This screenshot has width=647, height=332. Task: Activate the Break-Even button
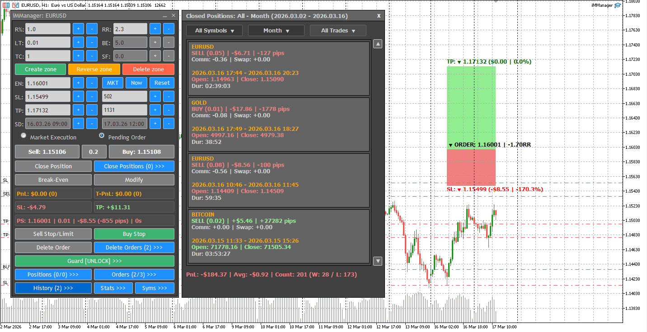pos(53,180)
